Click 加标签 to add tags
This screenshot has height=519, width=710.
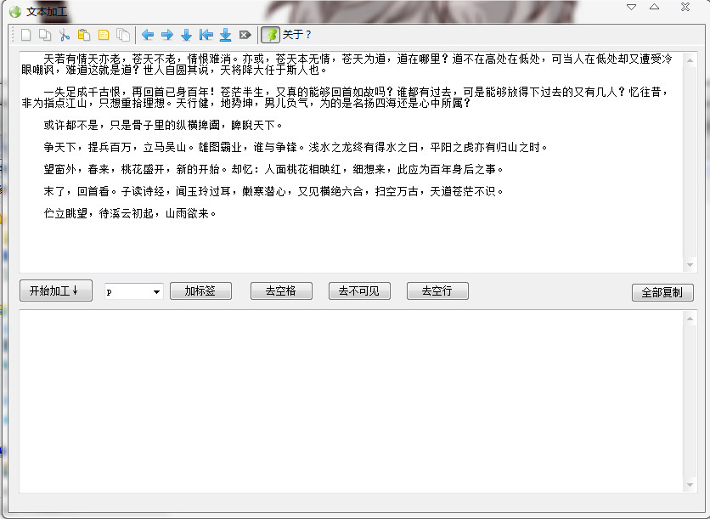[200, 291]
